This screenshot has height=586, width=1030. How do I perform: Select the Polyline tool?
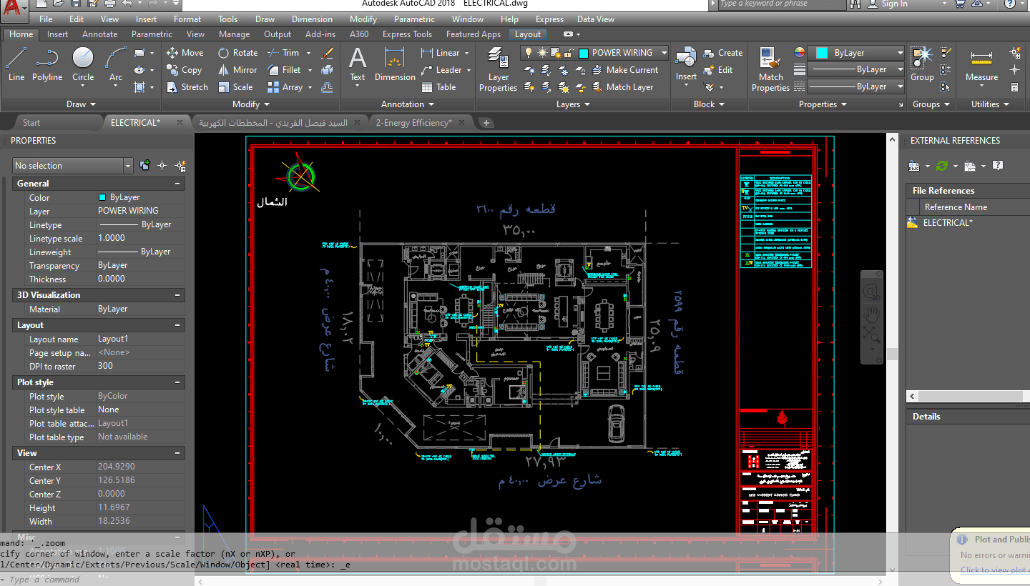coord(47,64)
